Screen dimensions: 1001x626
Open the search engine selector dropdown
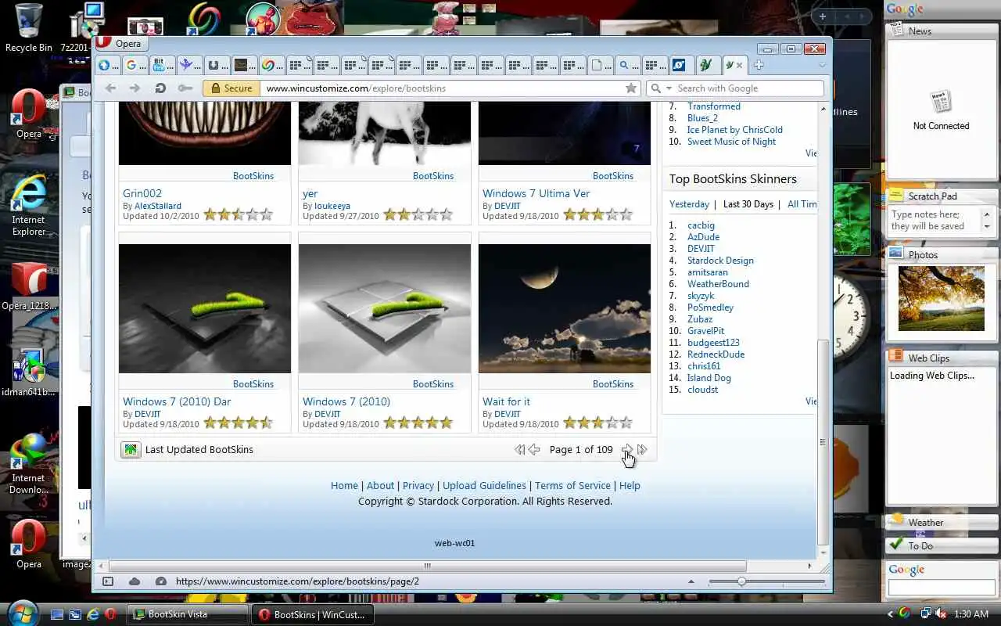662,88
